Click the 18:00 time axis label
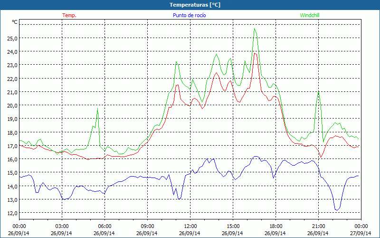380x238 pixels. (x=276, y=227)
